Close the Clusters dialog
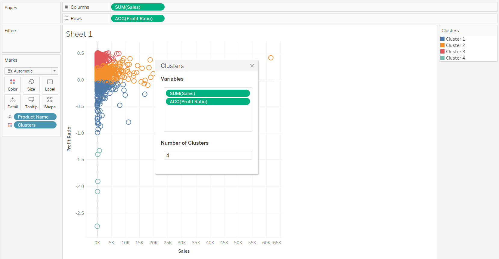499x259 pixels. (252, 66)
